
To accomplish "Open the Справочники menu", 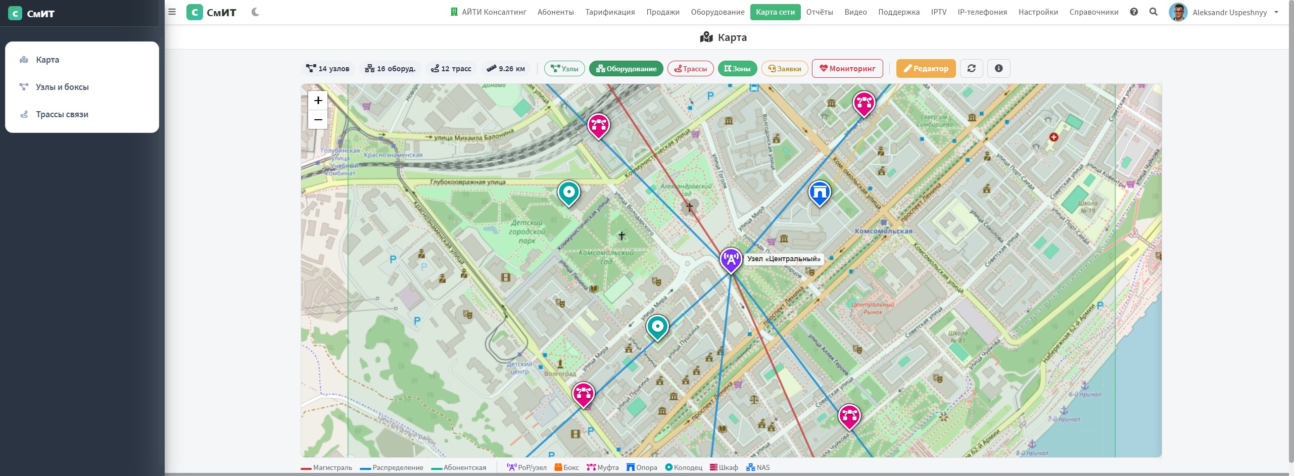I will [x=1093, y=12].
